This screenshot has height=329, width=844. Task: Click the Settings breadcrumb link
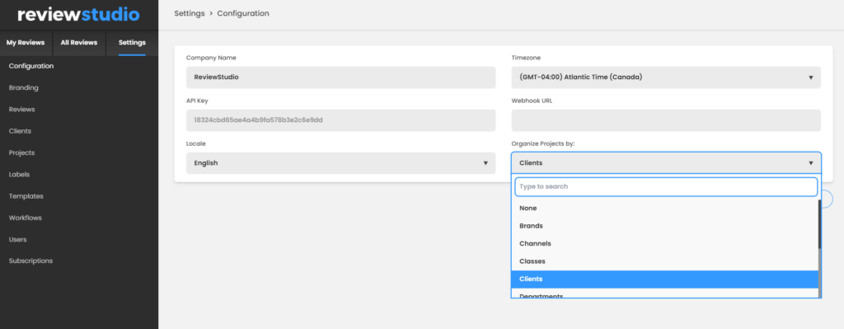tap(190, 13)
